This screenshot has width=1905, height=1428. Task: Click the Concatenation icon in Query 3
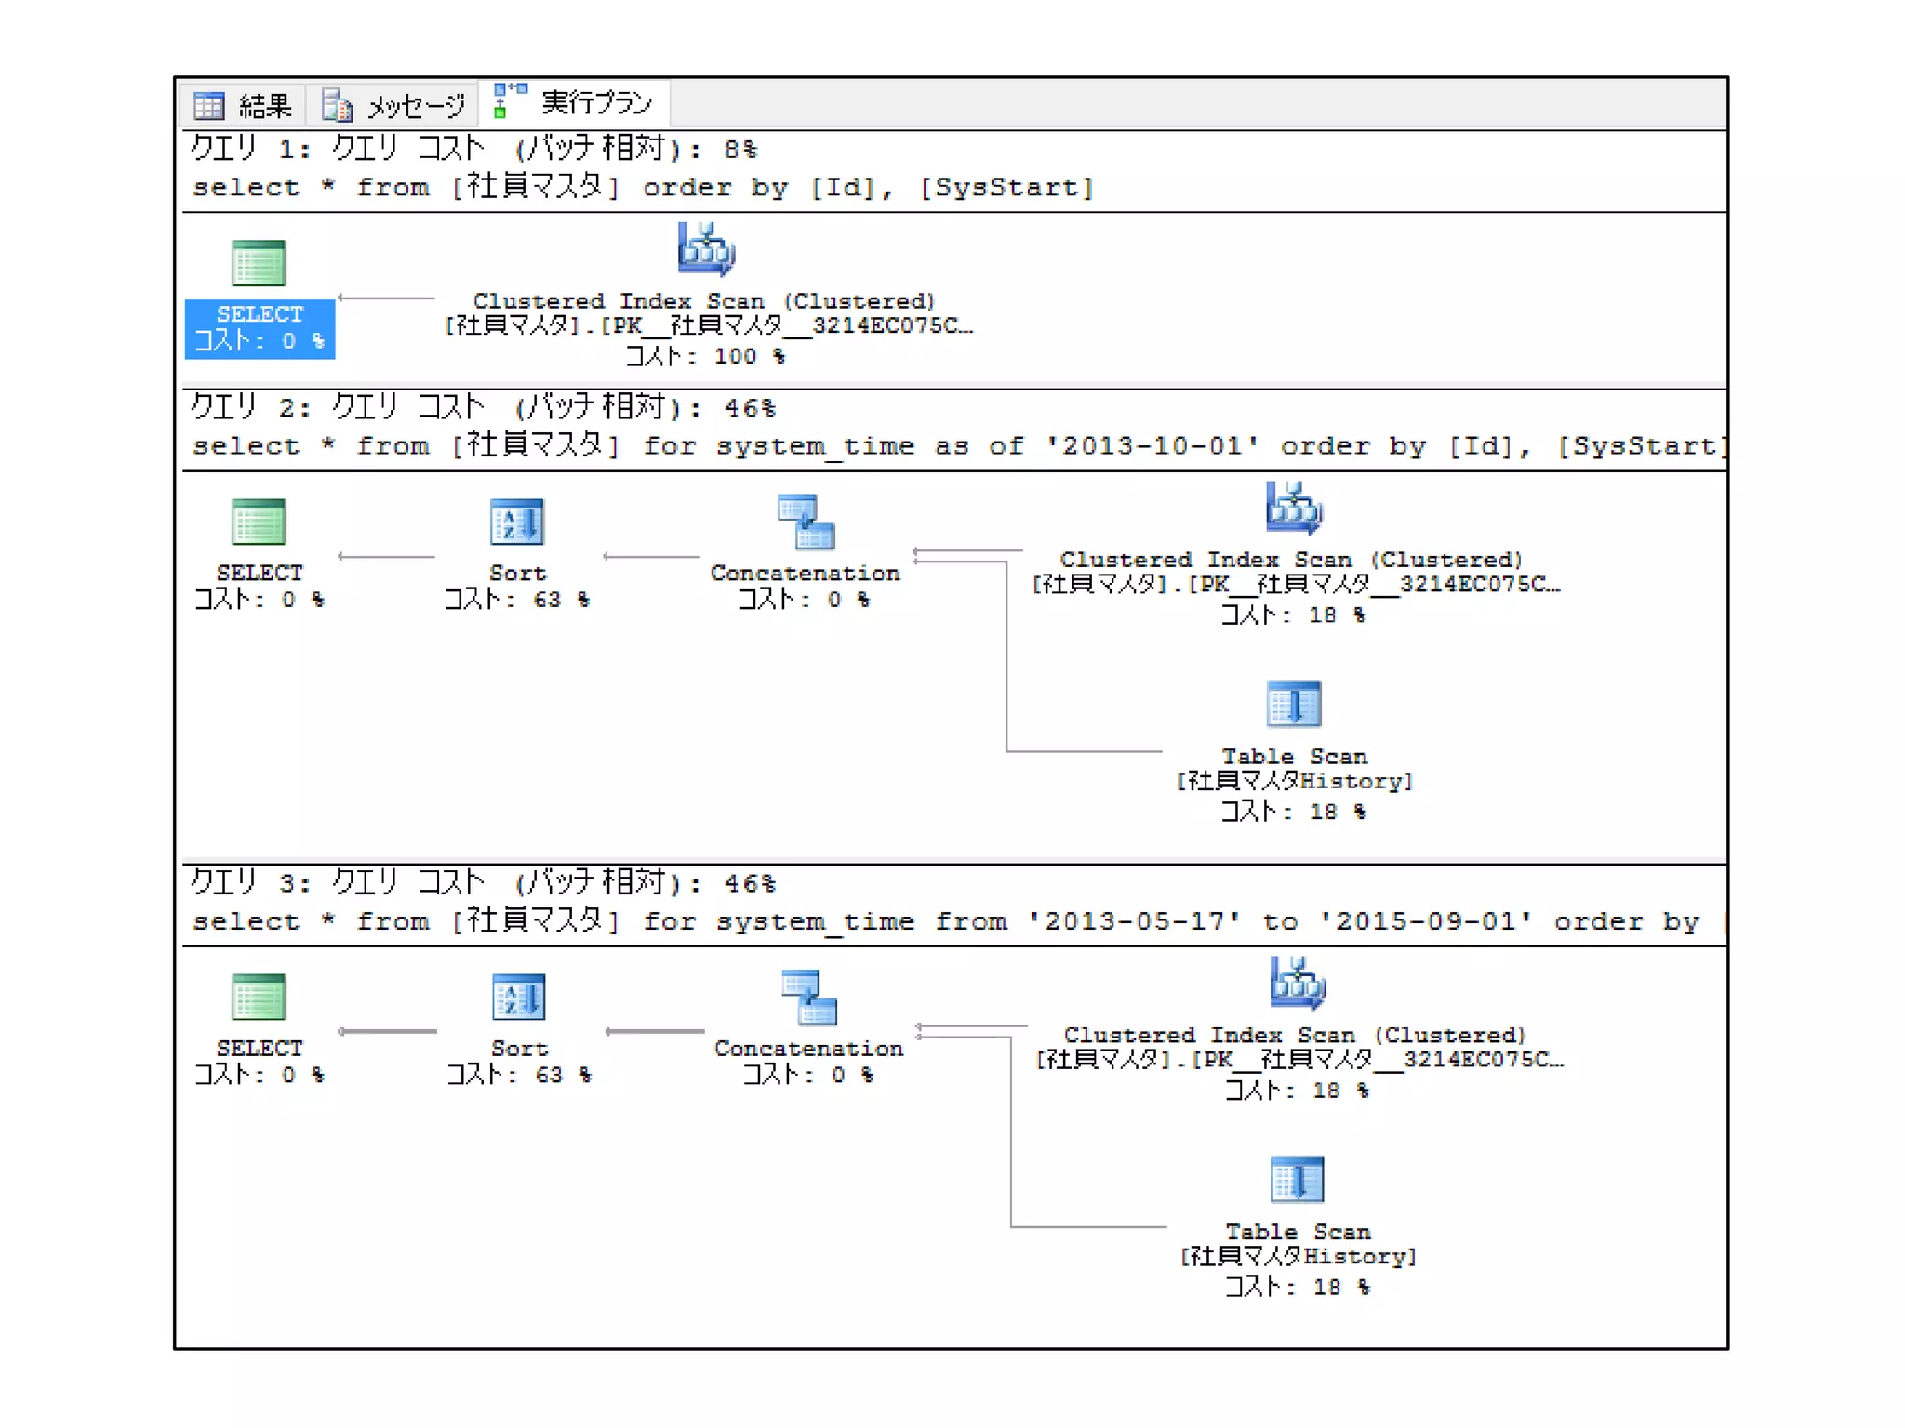tap(809, 997)
